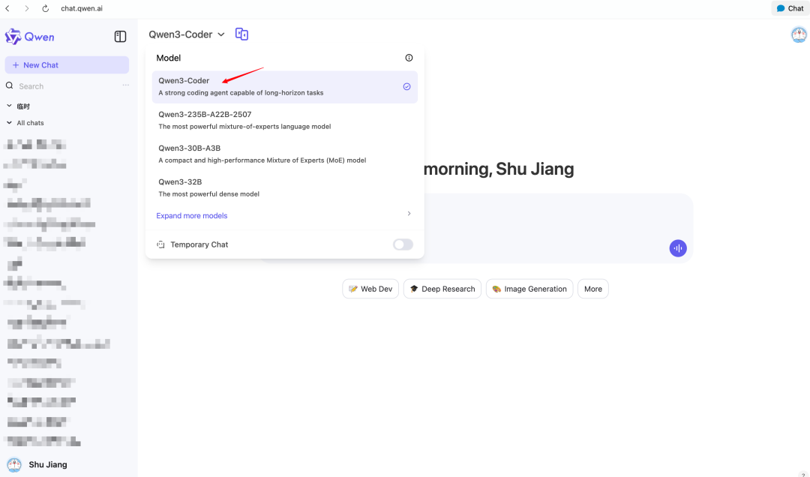Viewport: 810px width, 477px height.
Task: Collapse the All chats section
Action: coord(9,122)
